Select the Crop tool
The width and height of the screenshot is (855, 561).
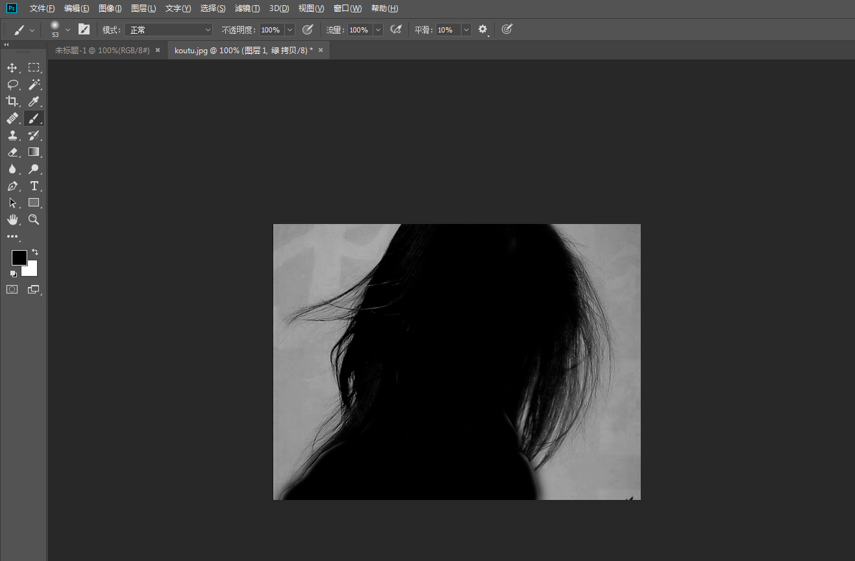(12, 101)
